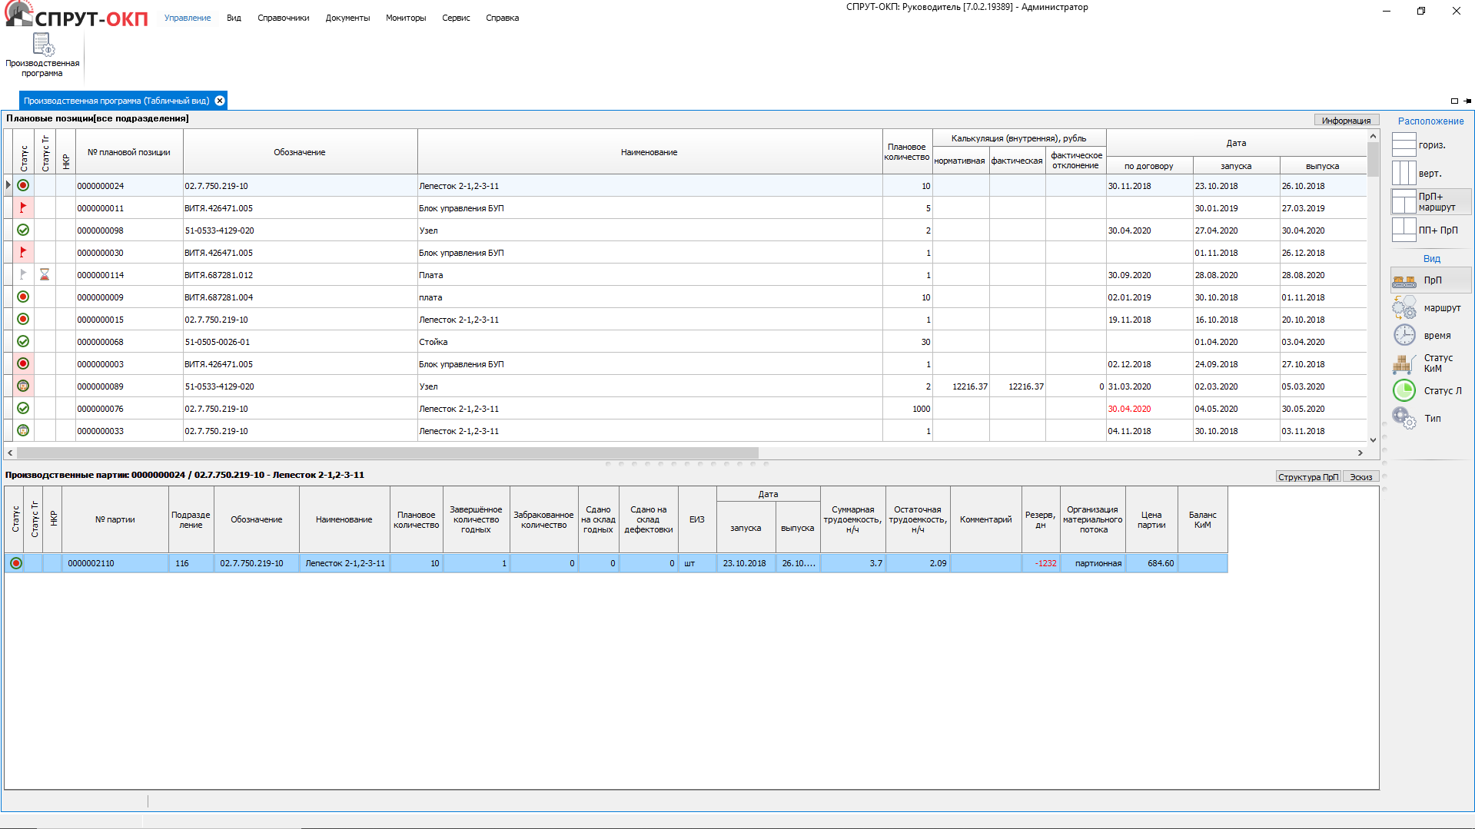Click status icon of position 0000000098

tap(23, 230)
